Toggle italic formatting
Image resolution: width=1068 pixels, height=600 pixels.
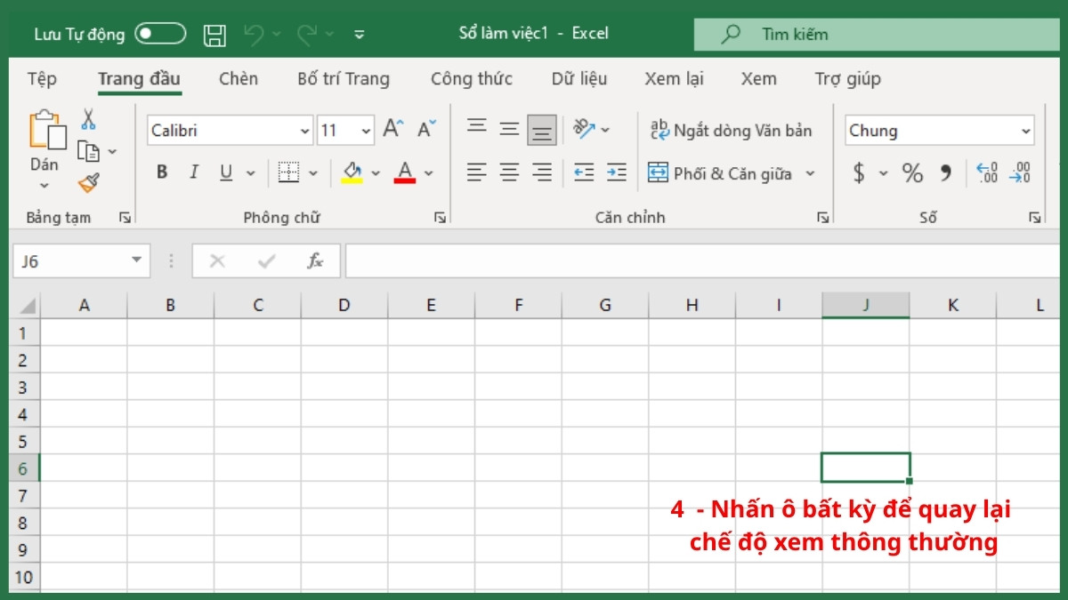193,172
